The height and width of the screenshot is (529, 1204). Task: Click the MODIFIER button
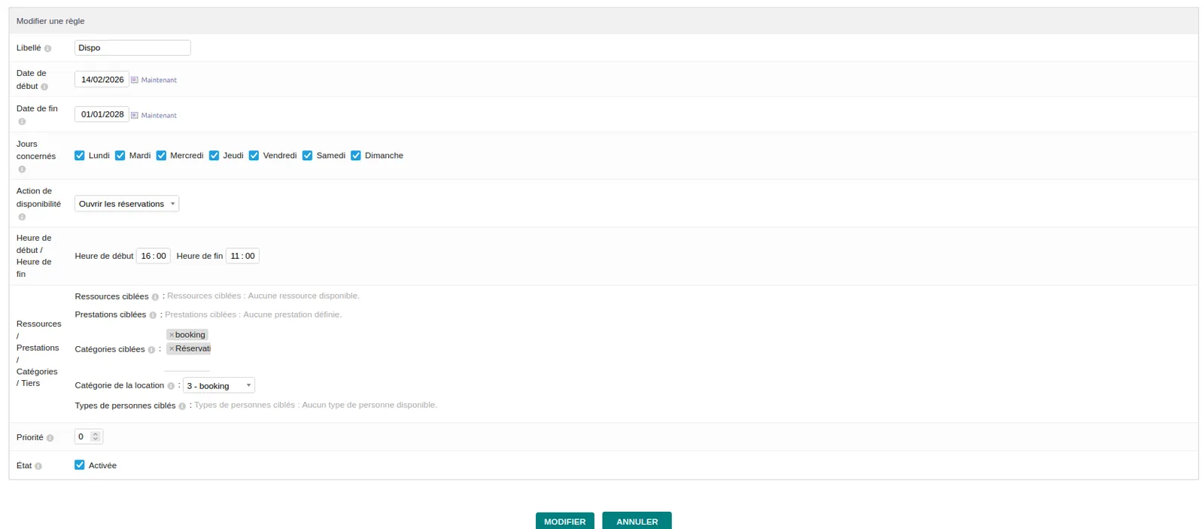tap(565, 521)
